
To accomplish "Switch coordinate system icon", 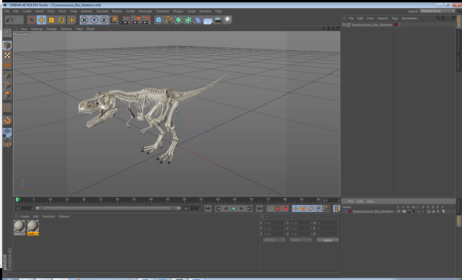I will pyautogui.click(x=114, y=20).
